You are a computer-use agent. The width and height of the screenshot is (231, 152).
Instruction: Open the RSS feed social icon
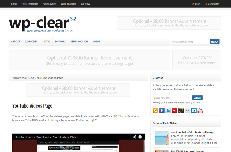tap(155, 111)
